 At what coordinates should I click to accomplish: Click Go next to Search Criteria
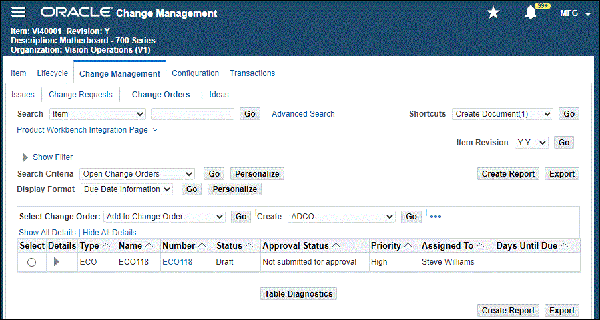click(x=214, y=174)
